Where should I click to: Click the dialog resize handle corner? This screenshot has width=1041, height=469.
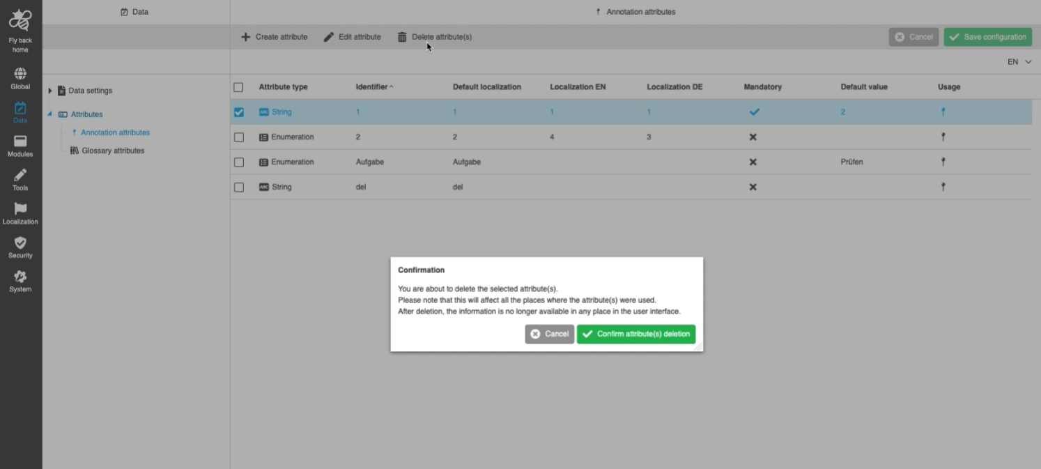point(699,347)
